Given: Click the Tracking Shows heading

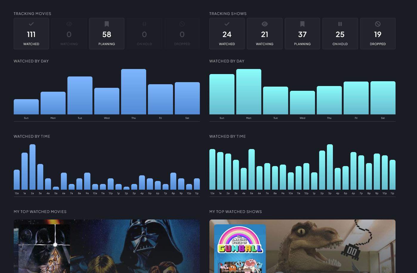Looking at the screenshot, I should (x=228, y=14).
